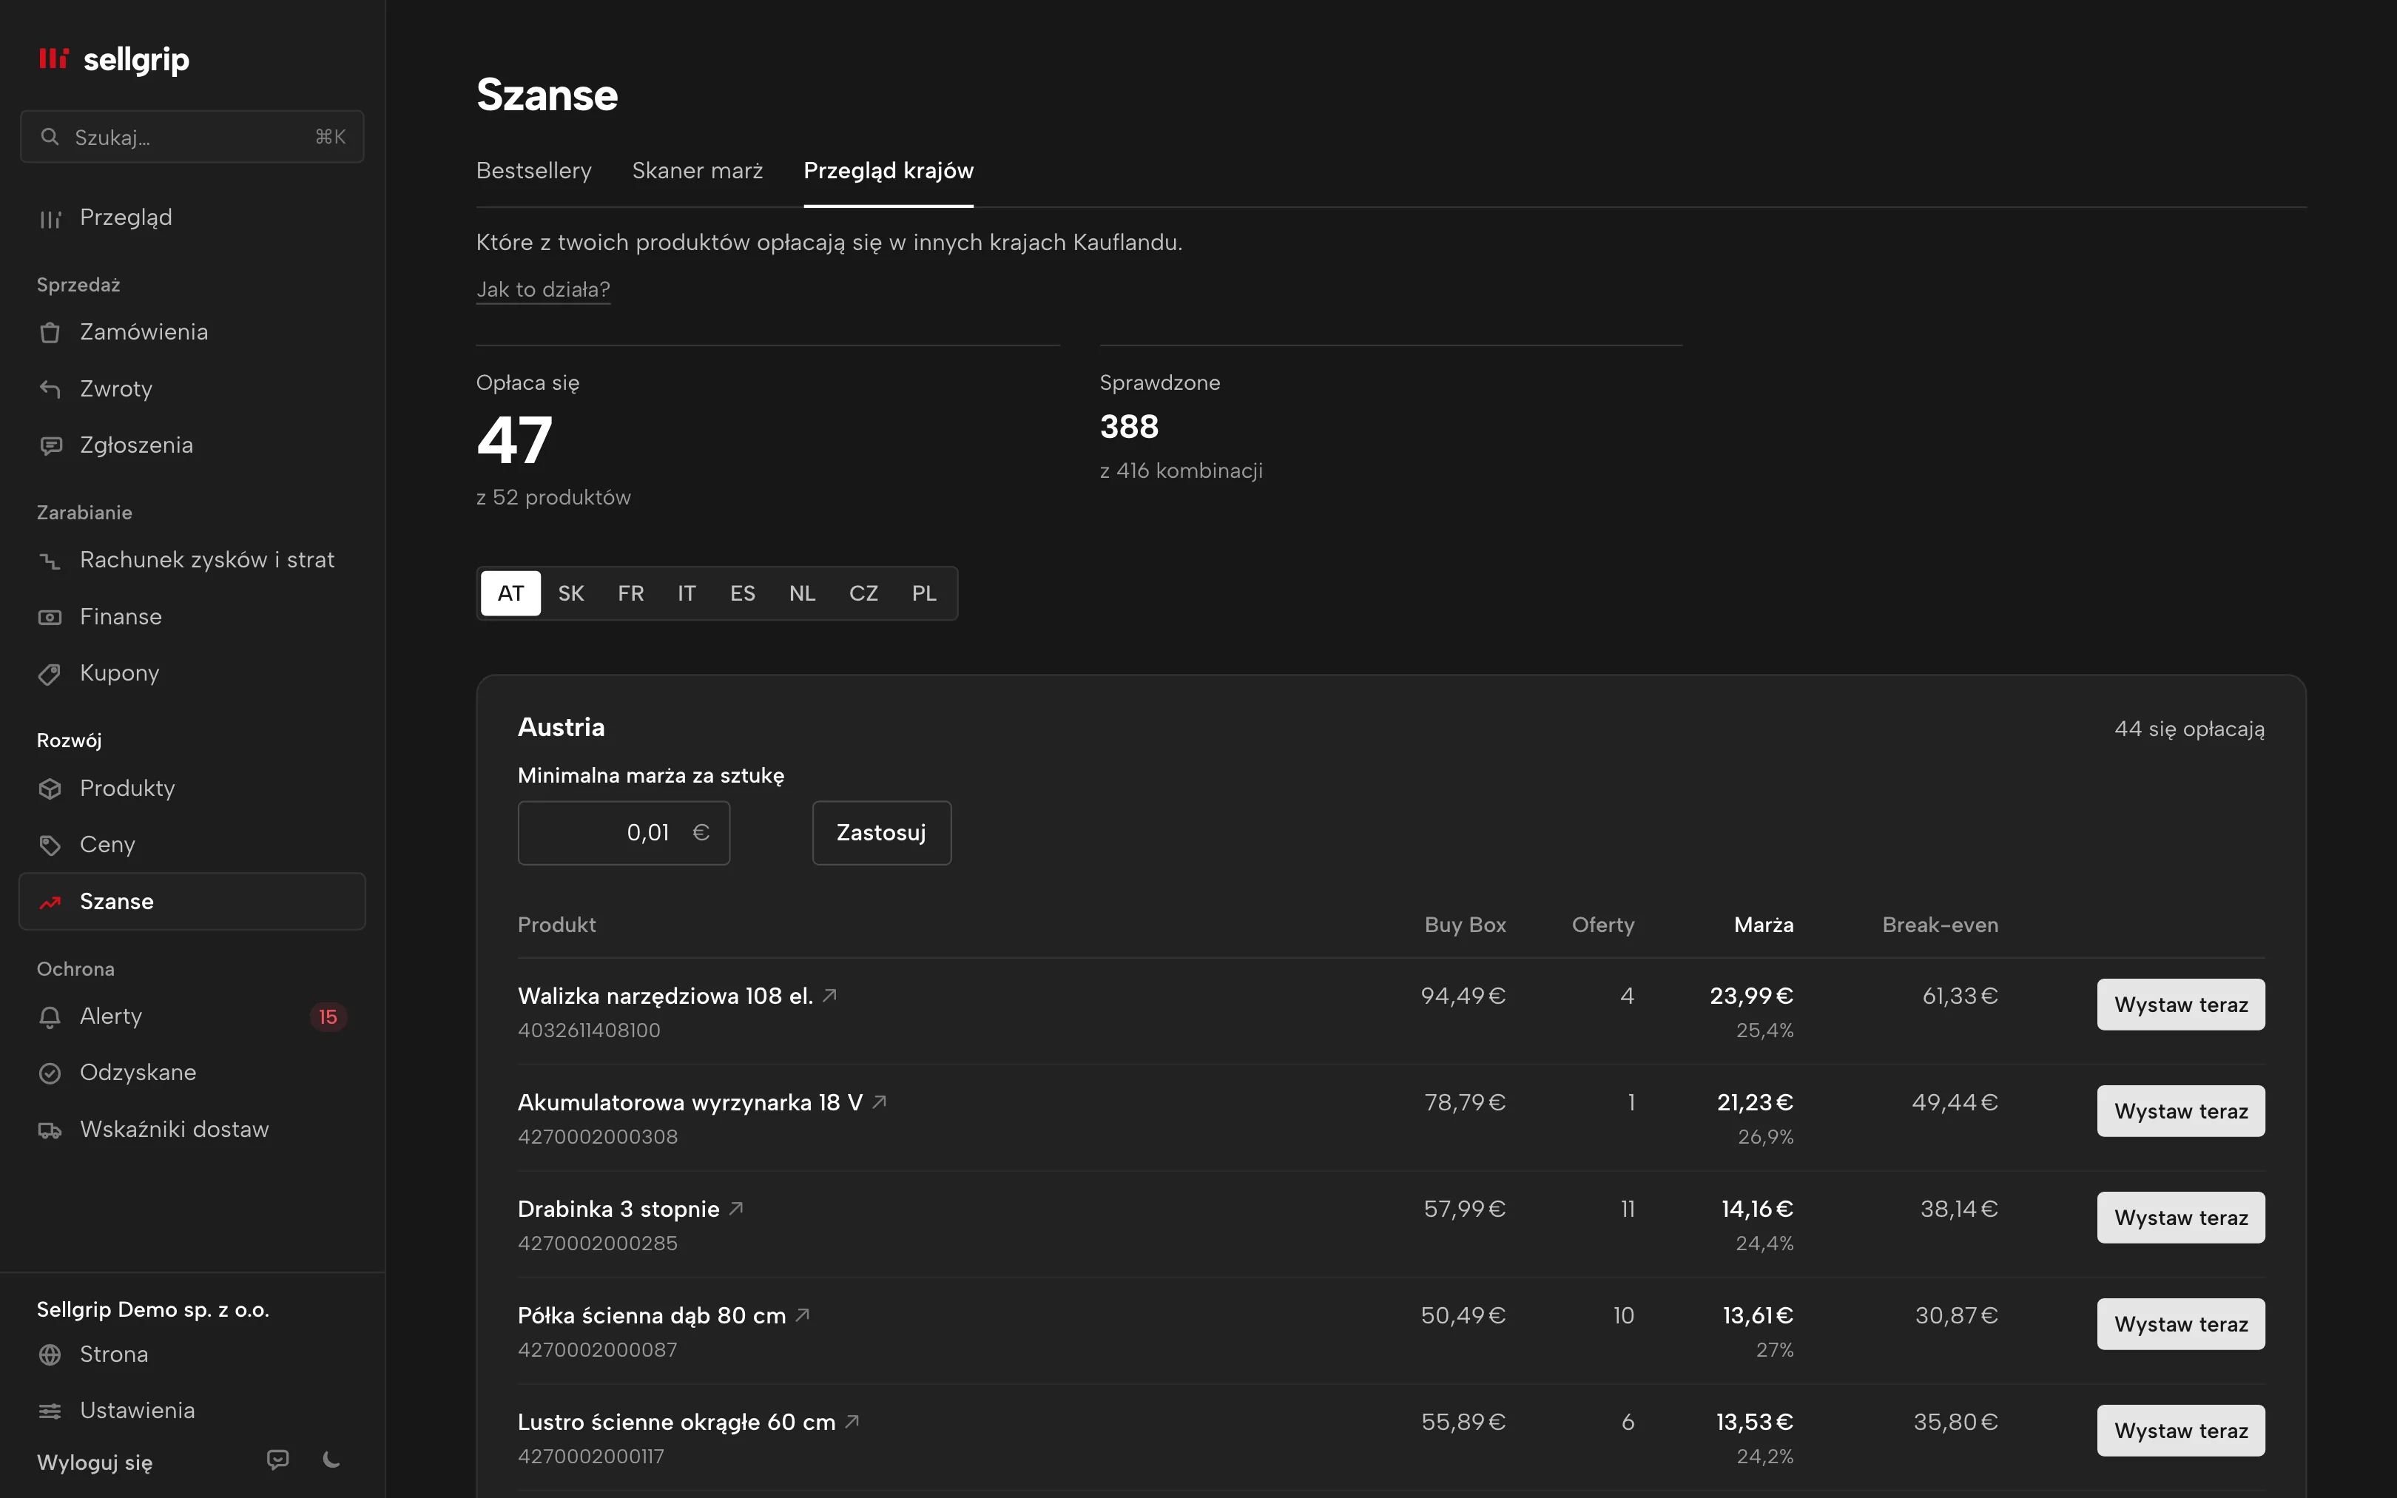The height and width of the screenshot is (1498, 2397).
Task: Open the Jak to działa? link
Action: click(x=543, y=289)
